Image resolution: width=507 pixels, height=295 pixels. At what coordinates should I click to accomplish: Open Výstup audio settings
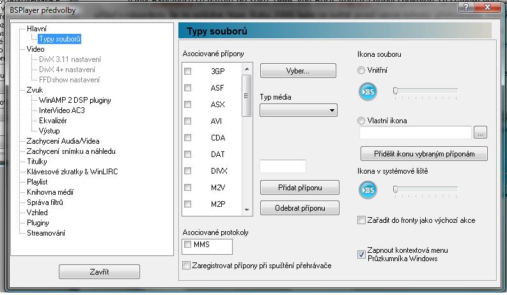[49, 131]
